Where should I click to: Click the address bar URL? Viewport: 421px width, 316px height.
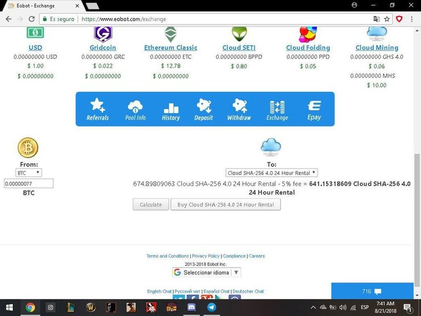click(123, 19)
